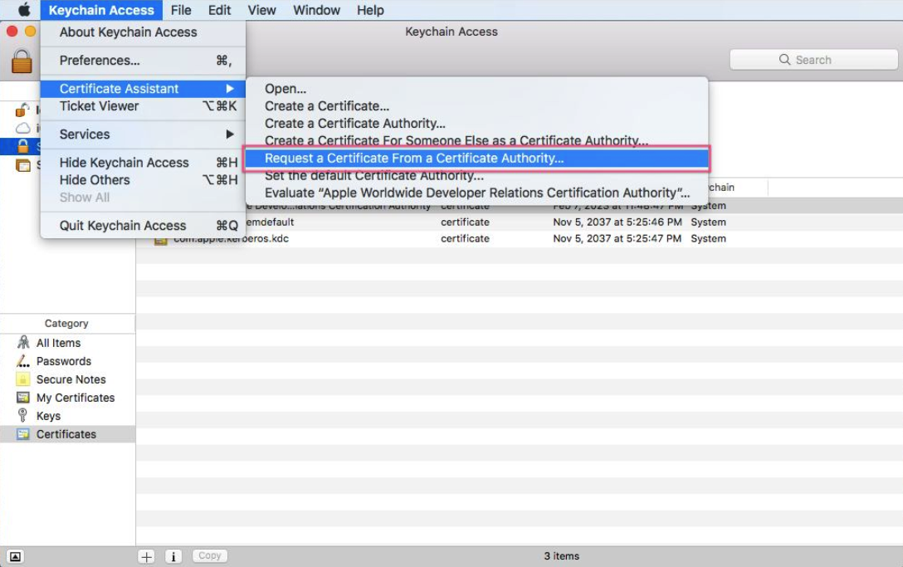
Task: Expand the Certificate Assistant submenu
Action: tap(143, 89)
